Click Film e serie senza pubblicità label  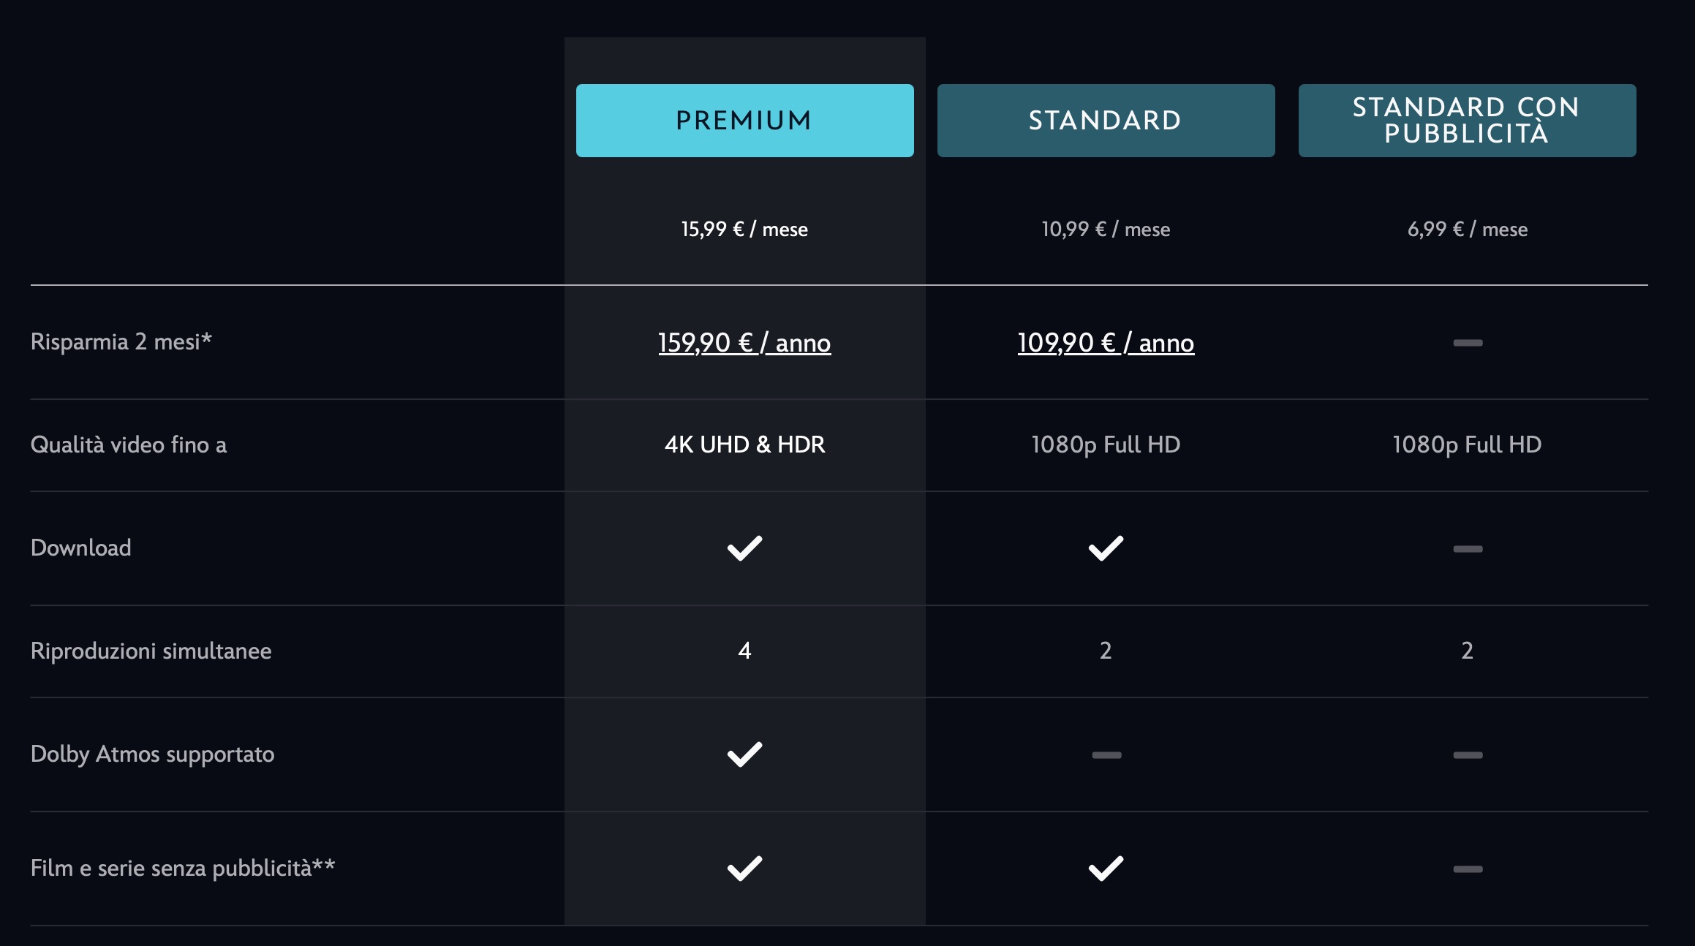click(183, 868)
